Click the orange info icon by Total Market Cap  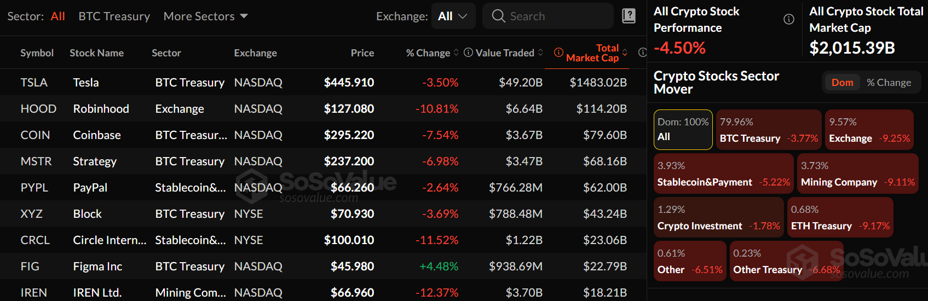(558, 53)
